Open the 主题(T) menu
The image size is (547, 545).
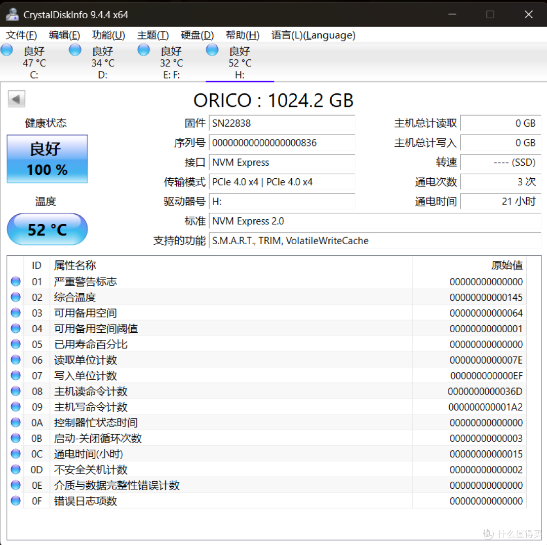153,35
